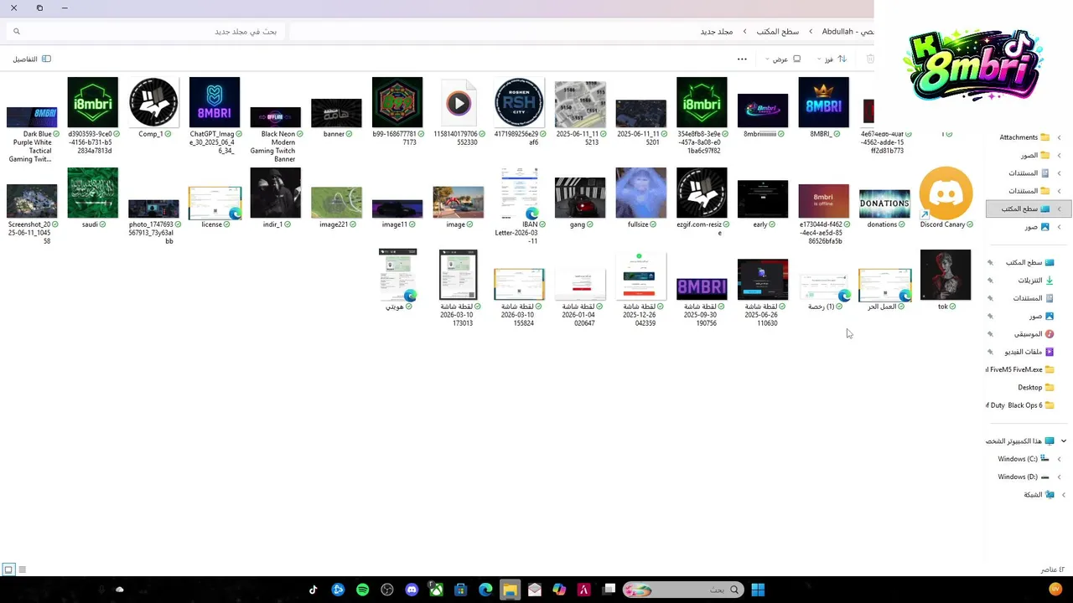Image resolution: width=1073 pixels, height=603 pixels.
Task: Open Spotify from the taskbar
Action: coord(362,590)
